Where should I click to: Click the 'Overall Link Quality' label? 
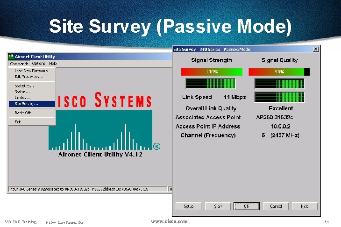coord(211,108)
